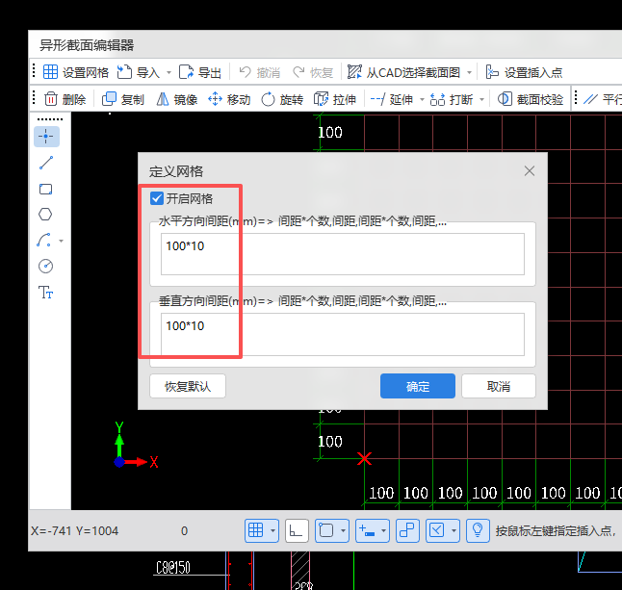This screenshot has height=590, width=622.
Task: Select the text annotation tool
Action: (45, 293)
